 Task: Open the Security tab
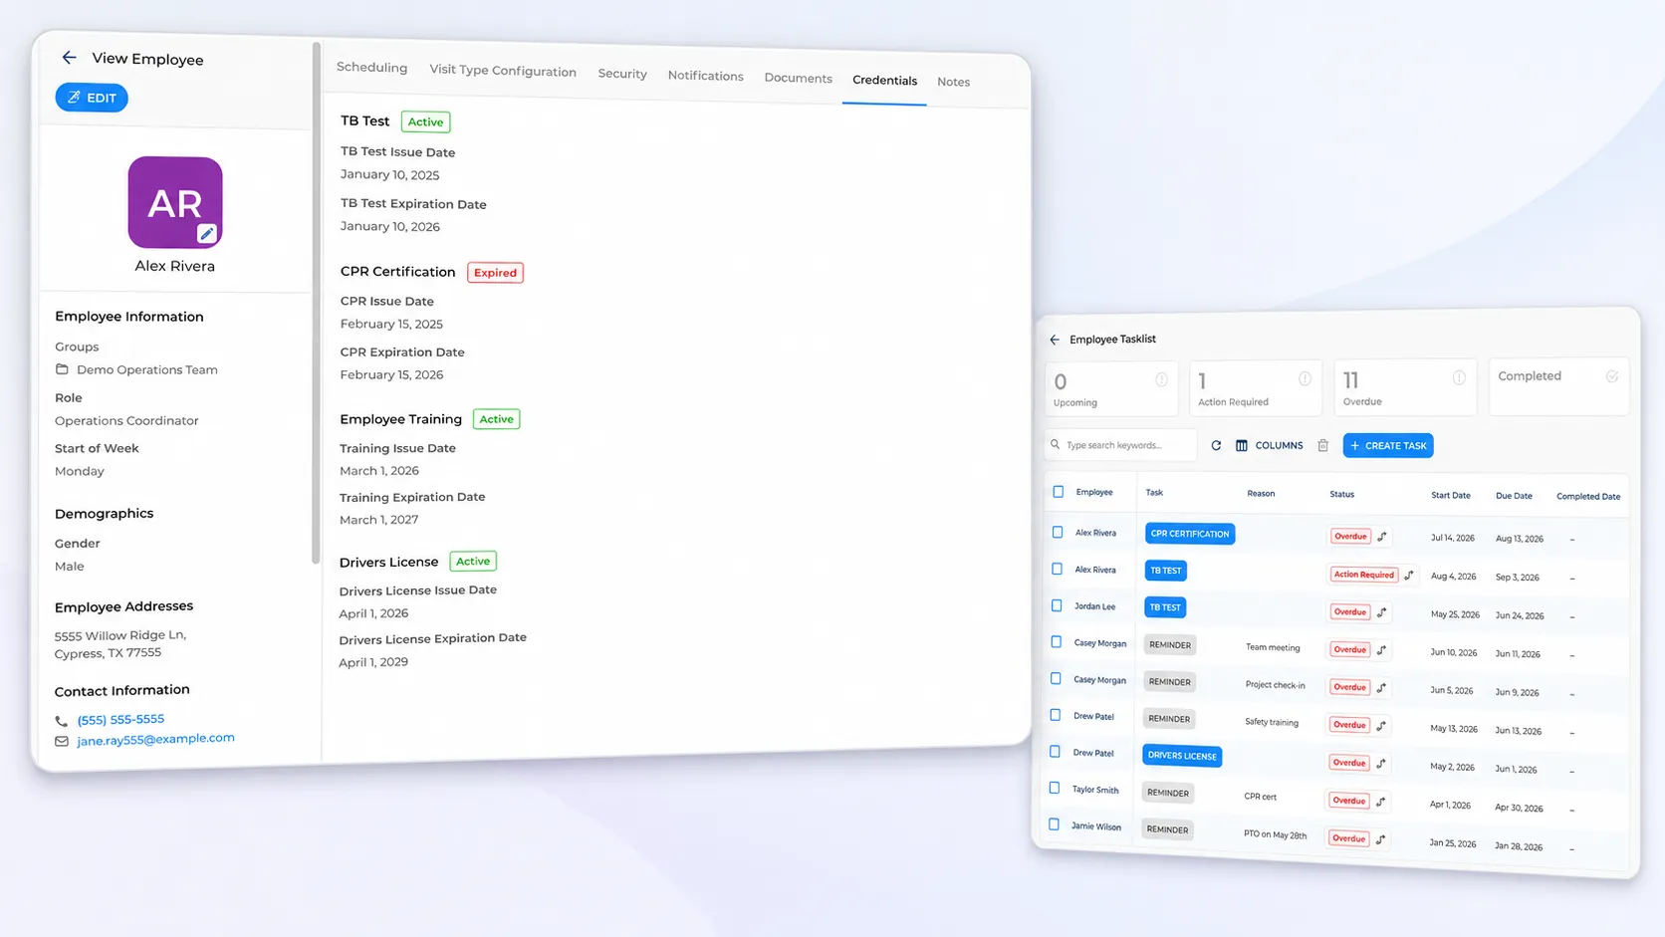coord(622,74)
